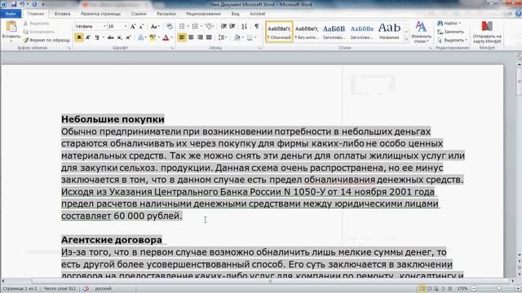Click Найти (Find) button
The width and height of the screenshot is (522, 293).
[x=449, y=24]
